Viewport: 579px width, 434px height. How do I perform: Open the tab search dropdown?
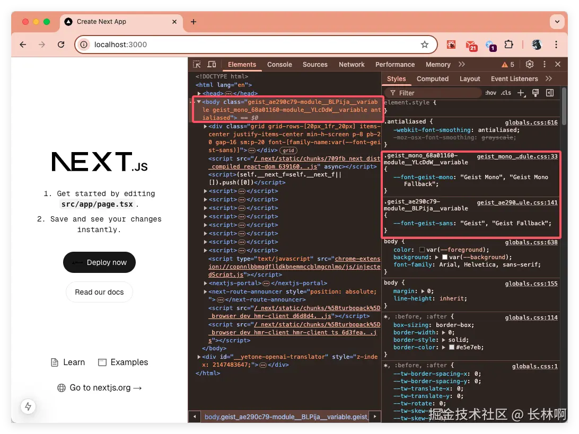tap(557, 22)
